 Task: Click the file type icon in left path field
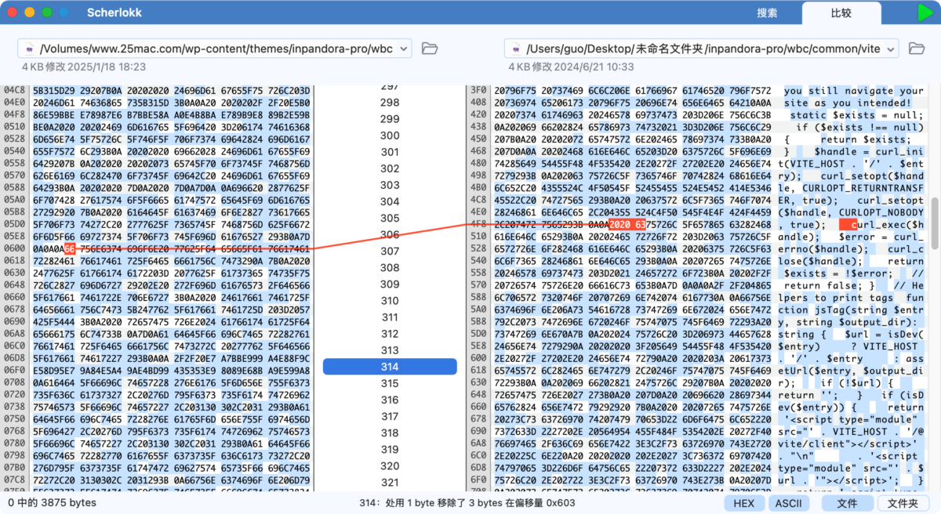coord(30,49)
